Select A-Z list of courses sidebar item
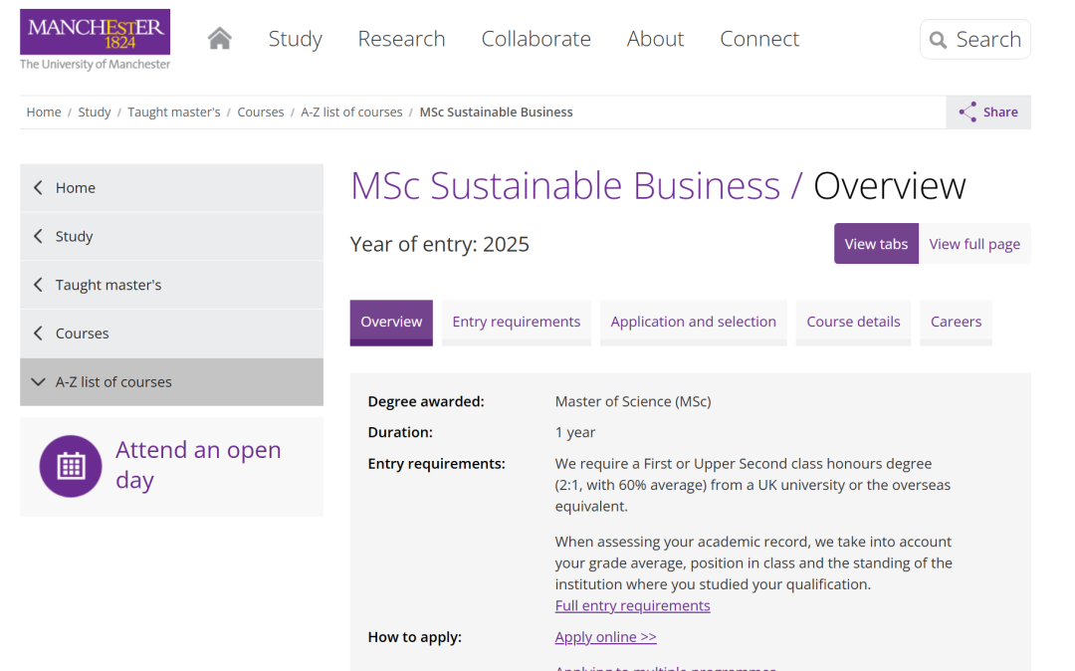The height and width of the screenshot is (671, 1075). coord(171,381)
